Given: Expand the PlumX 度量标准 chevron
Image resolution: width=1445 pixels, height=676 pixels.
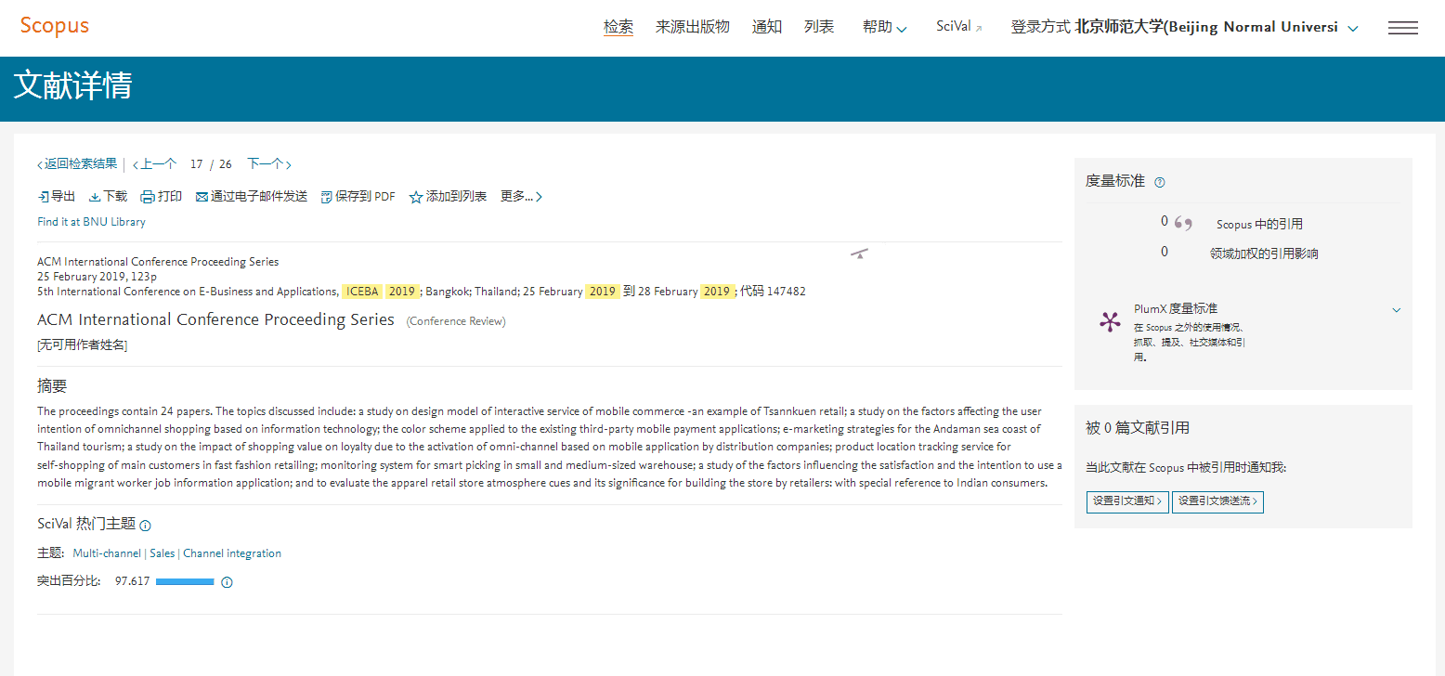Looking at the screenshot, I should point(1396,310).
